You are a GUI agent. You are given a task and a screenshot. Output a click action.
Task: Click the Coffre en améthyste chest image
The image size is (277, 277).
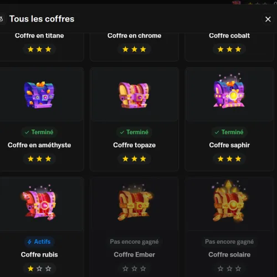[x=39, y=95]
